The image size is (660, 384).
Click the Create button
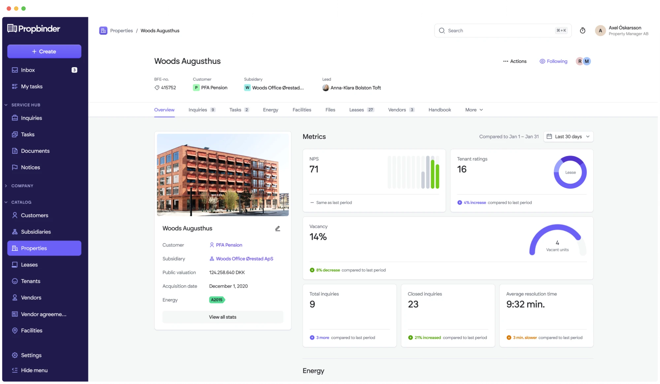[44, 51]
